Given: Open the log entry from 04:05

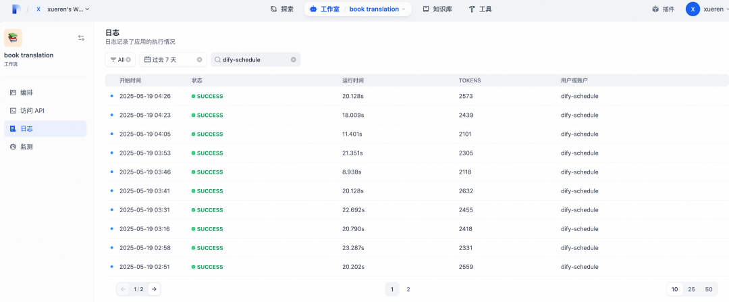Looking at the screenshot, I should click(416, 134).
